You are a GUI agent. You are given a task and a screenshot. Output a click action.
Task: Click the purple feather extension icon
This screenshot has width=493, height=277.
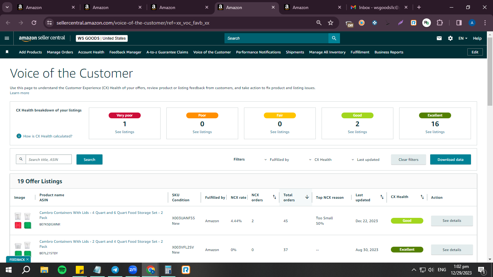401,23
